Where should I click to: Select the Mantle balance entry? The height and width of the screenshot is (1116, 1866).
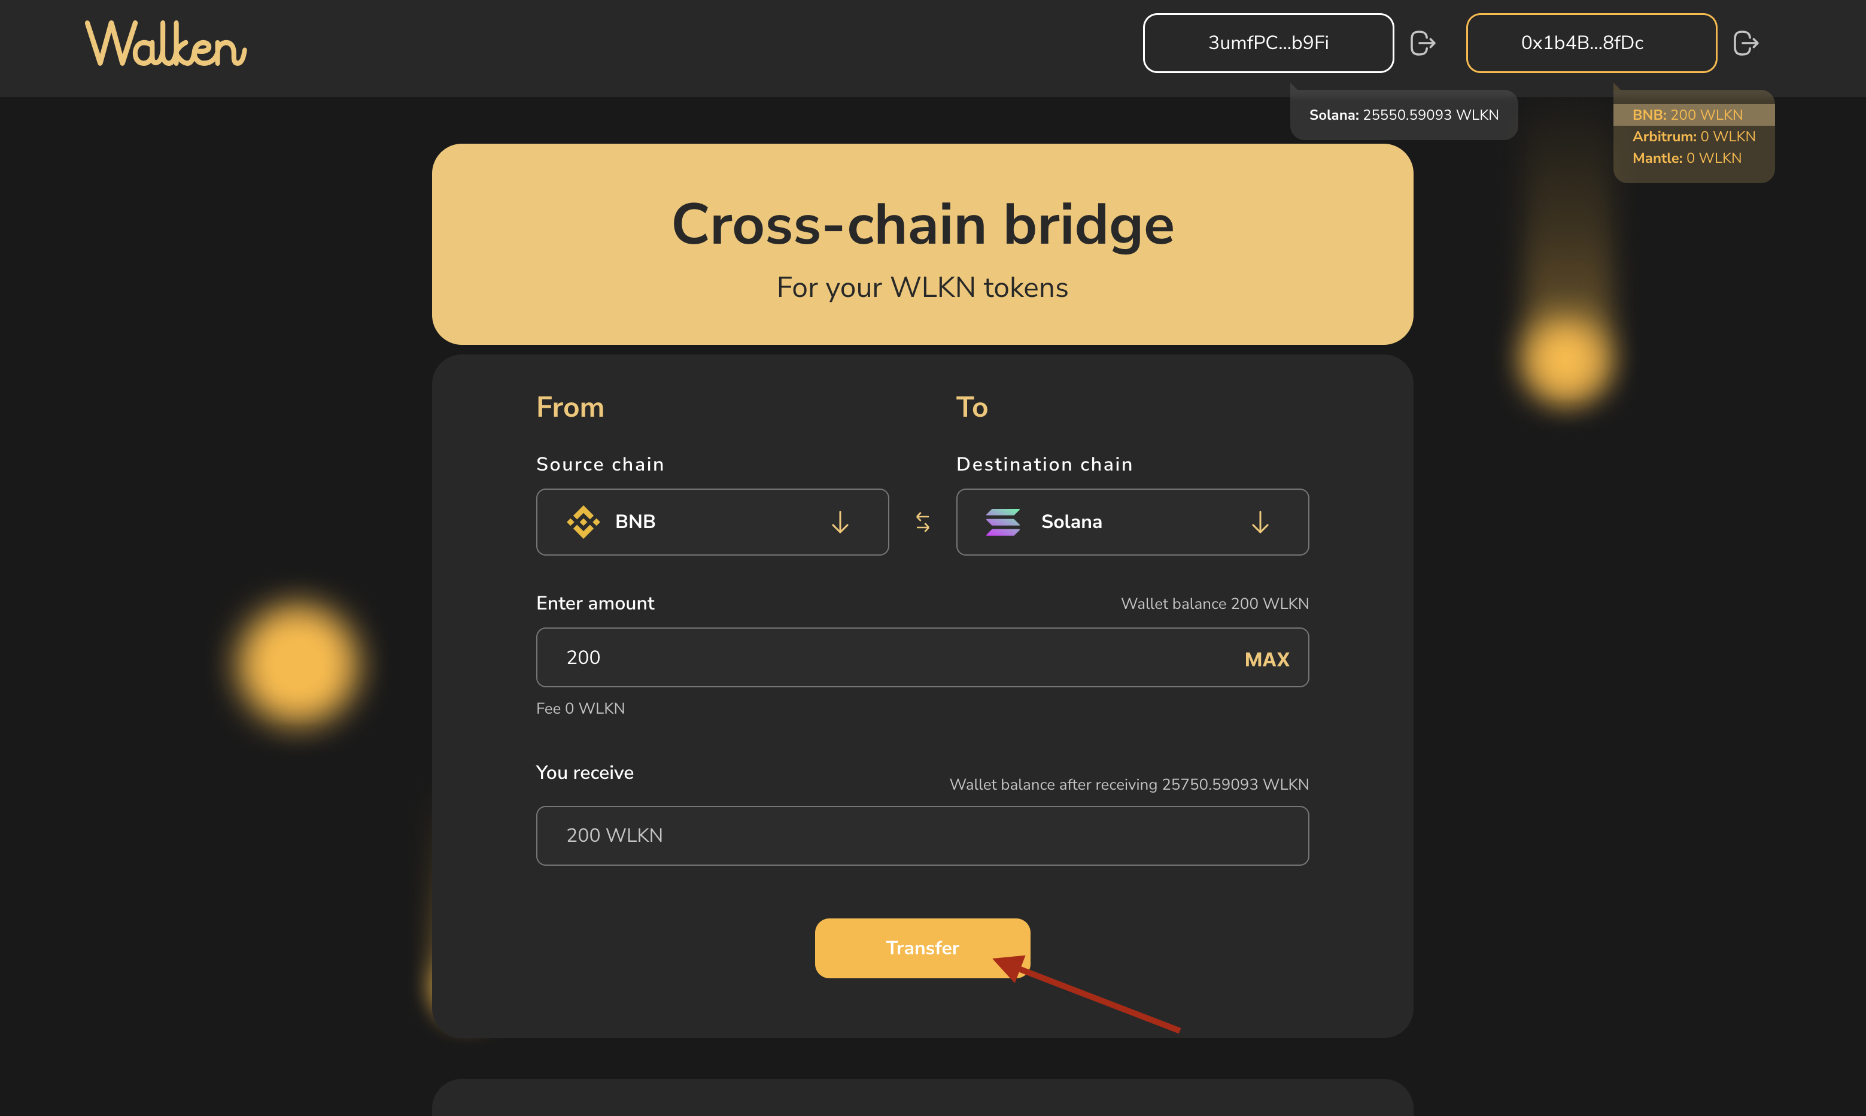(1686, 158)
